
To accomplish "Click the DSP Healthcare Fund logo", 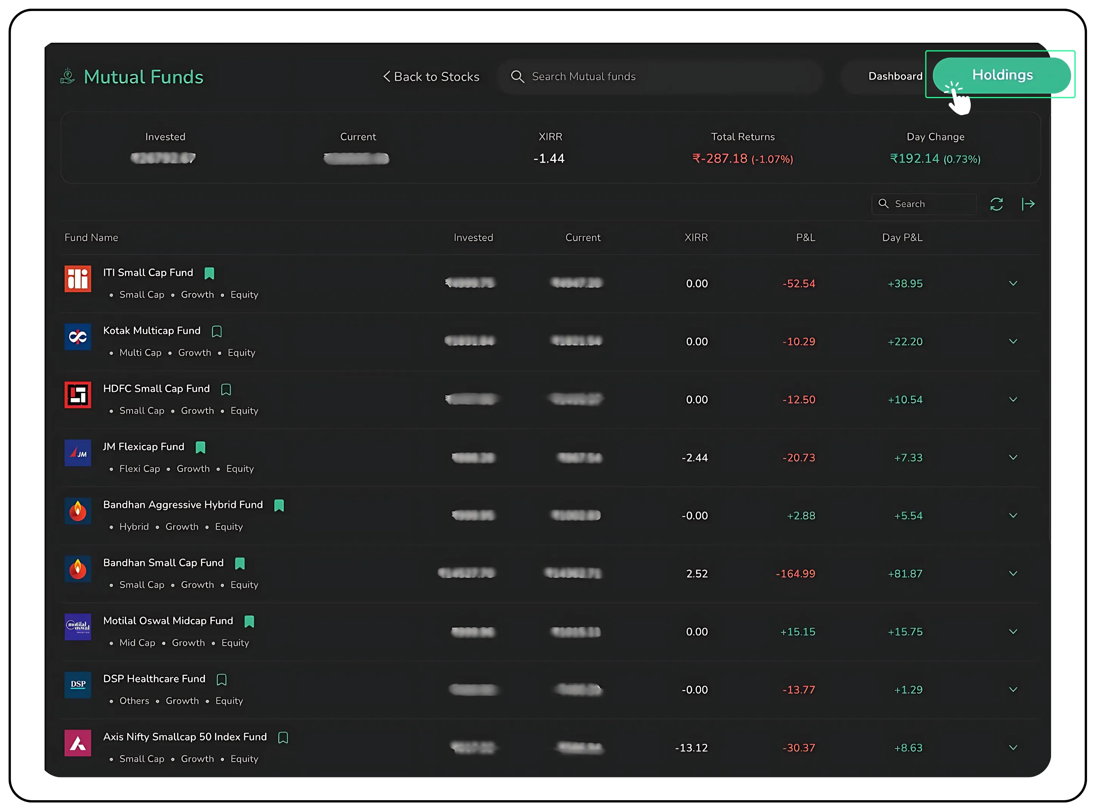I will [x=78, y=685].
